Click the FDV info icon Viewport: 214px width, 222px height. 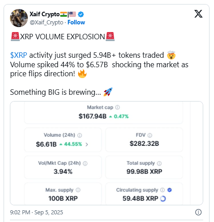point(150,135)
